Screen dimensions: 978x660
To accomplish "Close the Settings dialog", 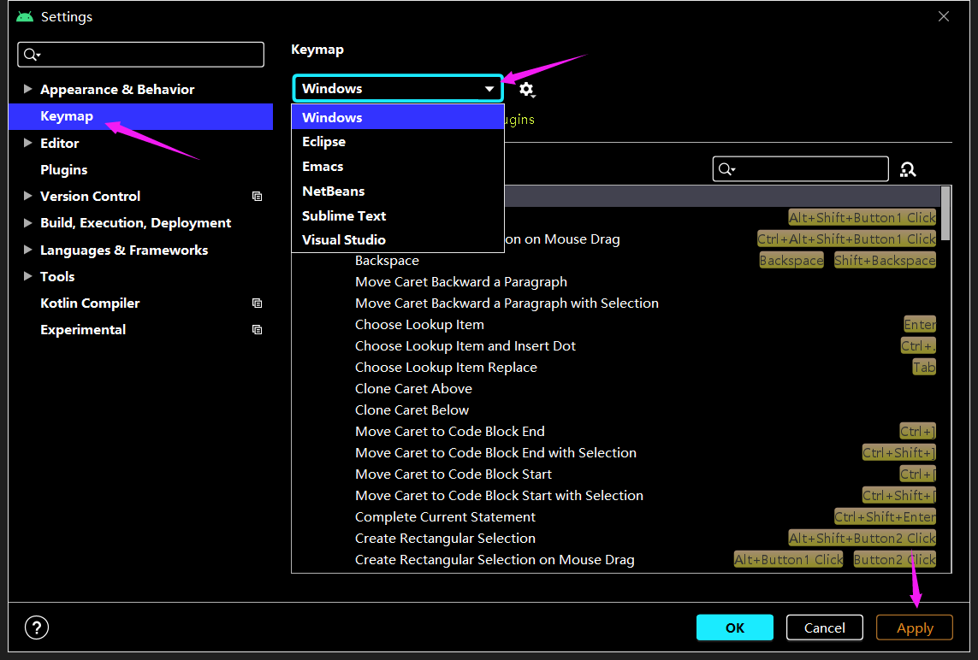I will coord(944,17).
